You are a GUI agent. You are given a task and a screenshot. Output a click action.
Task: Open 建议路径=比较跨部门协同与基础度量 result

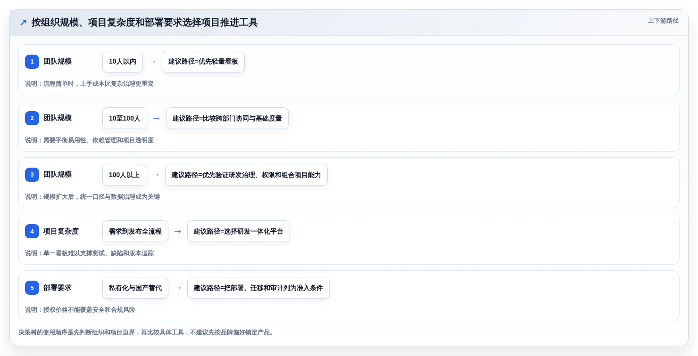227,118
